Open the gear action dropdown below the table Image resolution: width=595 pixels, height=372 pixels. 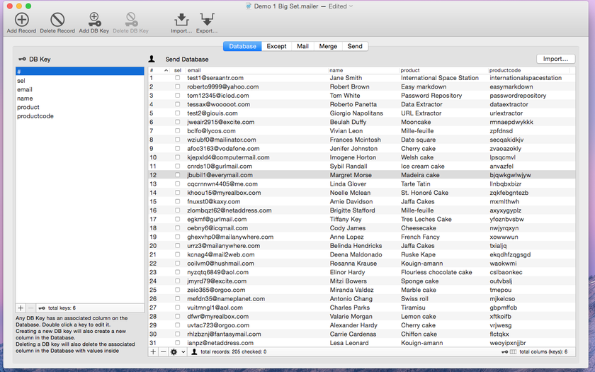point(178,352)
